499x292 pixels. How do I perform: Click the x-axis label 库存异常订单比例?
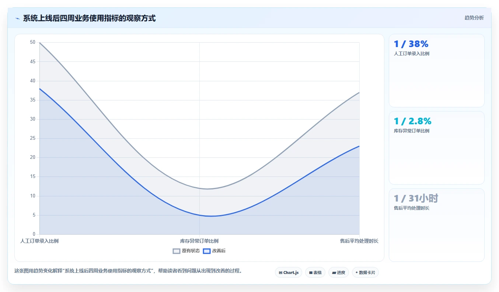(x=199, y=241)
